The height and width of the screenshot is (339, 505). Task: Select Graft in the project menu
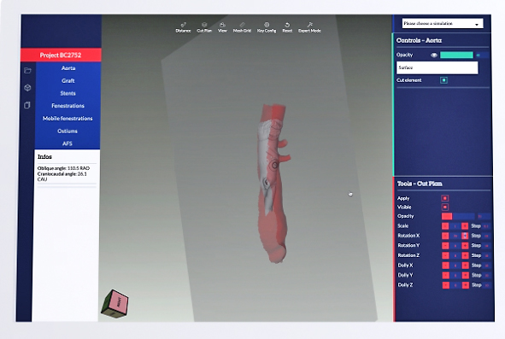pyautogui.click(x=68, y=81)
